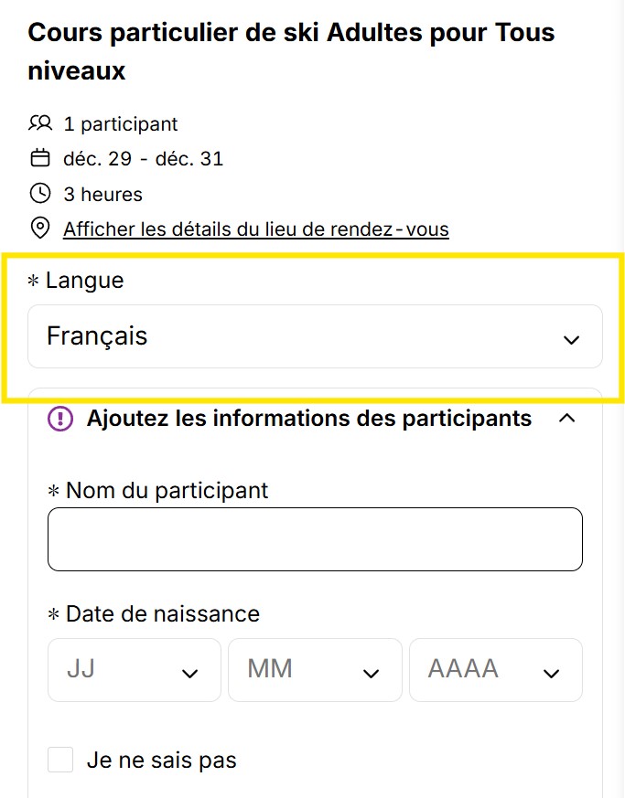This screenshot has width=625, height=798.
Task: Collapse the Ajoutez les informations des participants section
Action: (566, 419)
